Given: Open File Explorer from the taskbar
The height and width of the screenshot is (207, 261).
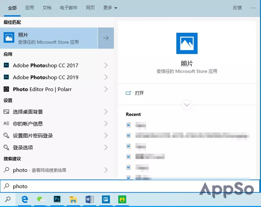Looking at the screenshot, I should pyautogui.click(x=73, y=199).
